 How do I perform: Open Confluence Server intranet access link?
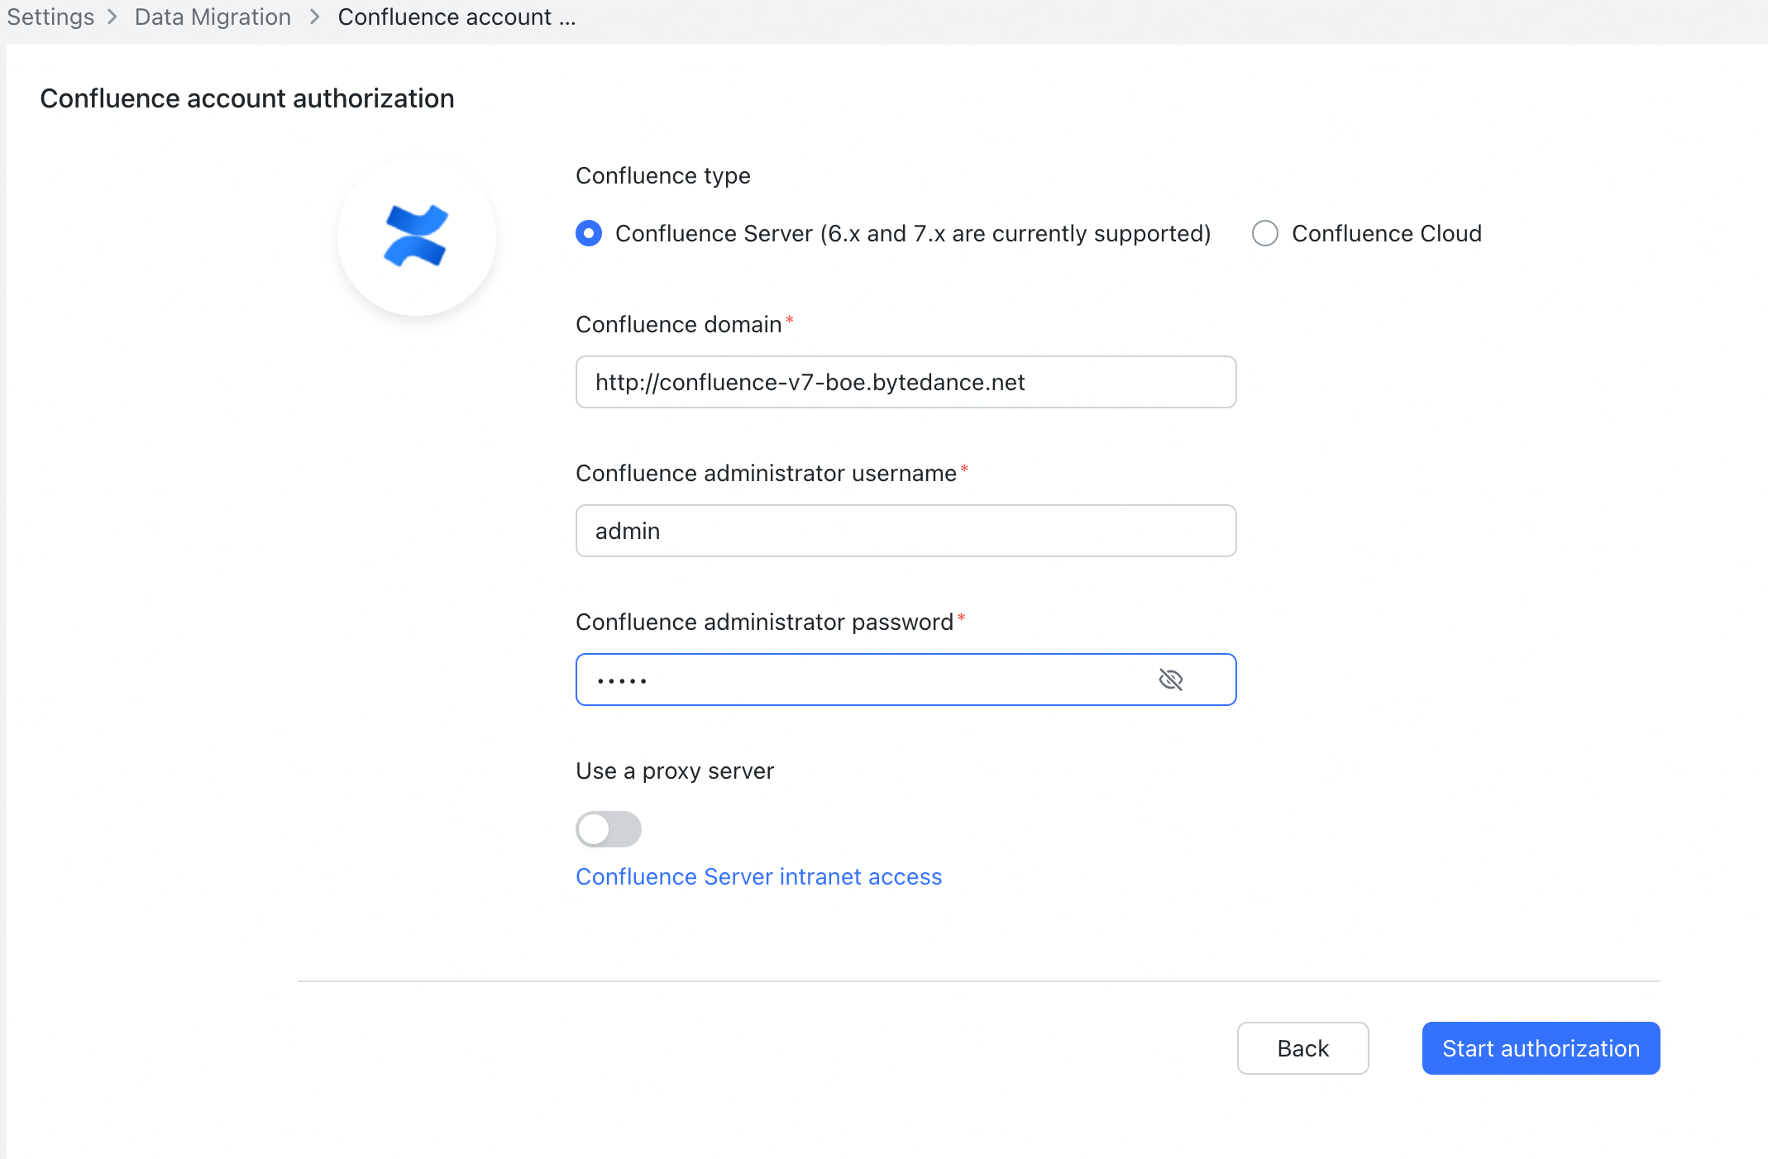757,876
